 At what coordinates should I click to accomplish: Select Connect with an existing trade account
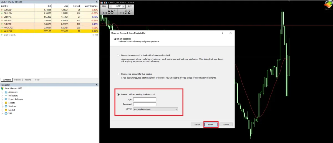click(118, 94)
